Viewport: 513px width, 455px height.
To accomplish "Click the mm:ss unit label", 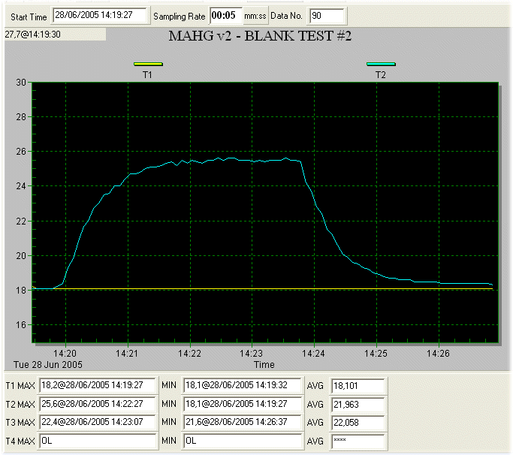I will point(255,16).
